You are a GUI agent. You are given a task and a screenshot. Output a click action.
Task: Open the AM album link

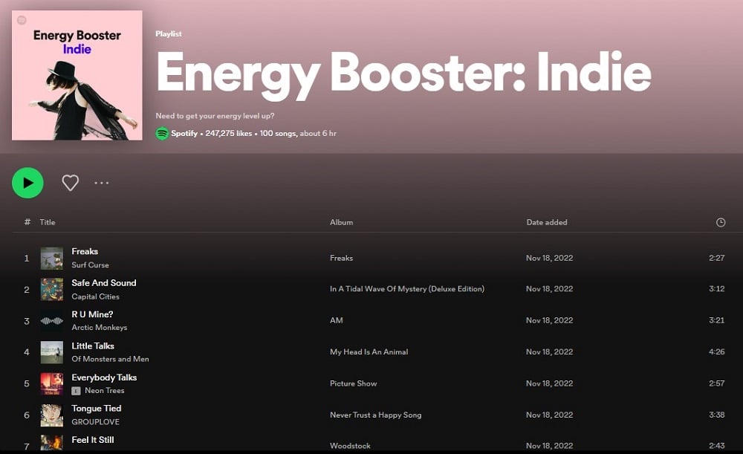pyautogui.click(x=337, y=320)
